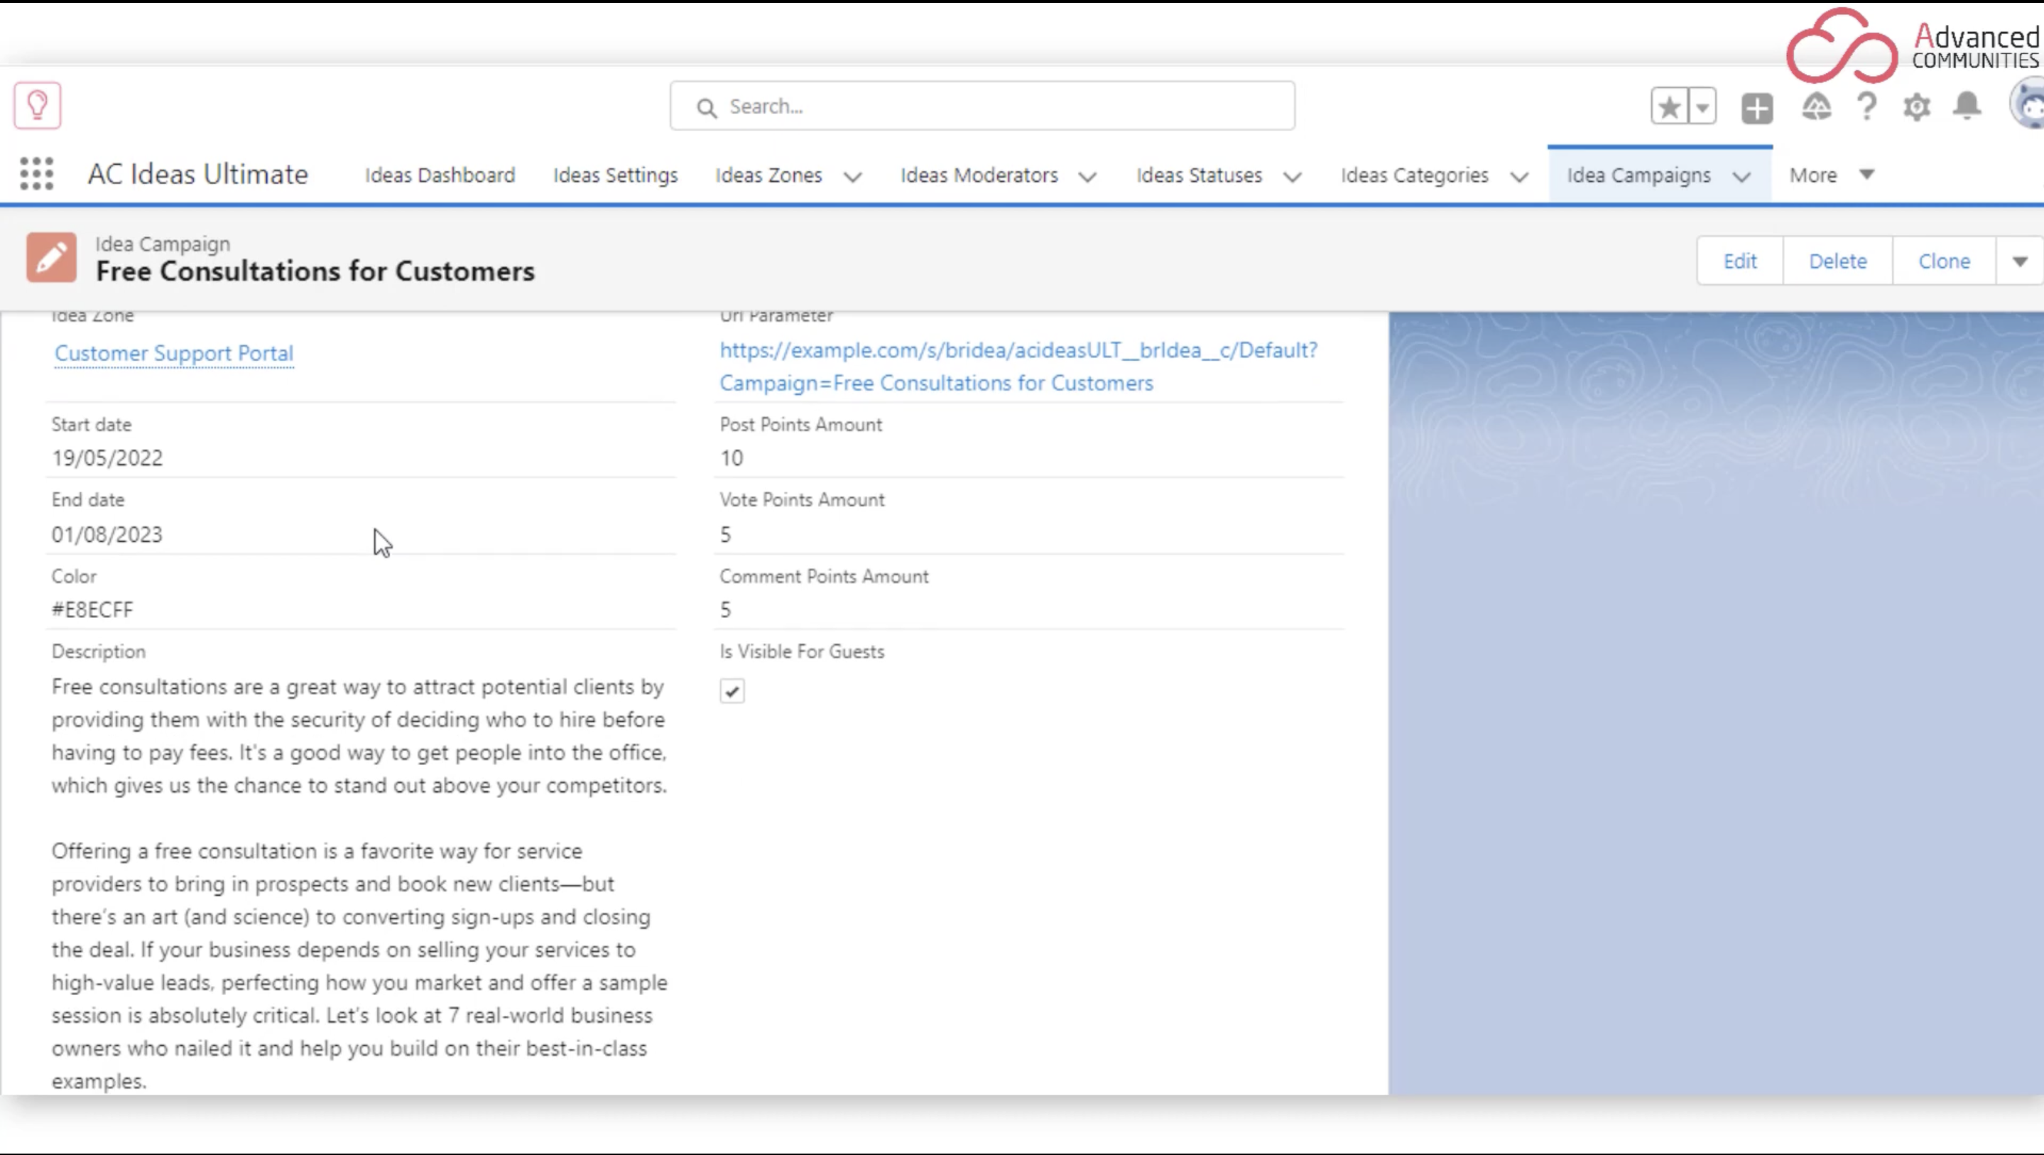Screen dimensions: 2044x1155
Task: Open the help question mark icon
Action: click(1867, 107)
